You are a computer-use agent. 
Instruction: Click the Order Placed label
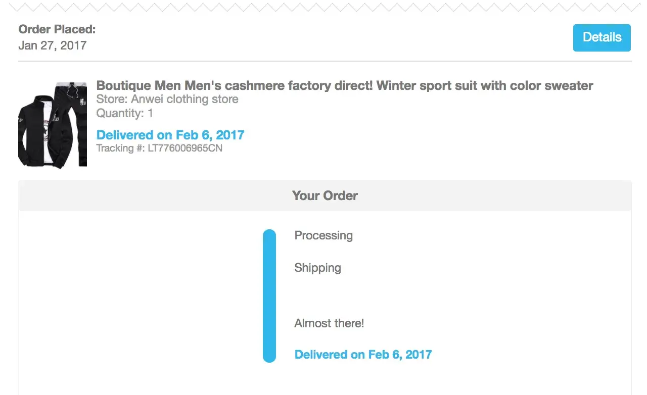[x=57, y=29]
